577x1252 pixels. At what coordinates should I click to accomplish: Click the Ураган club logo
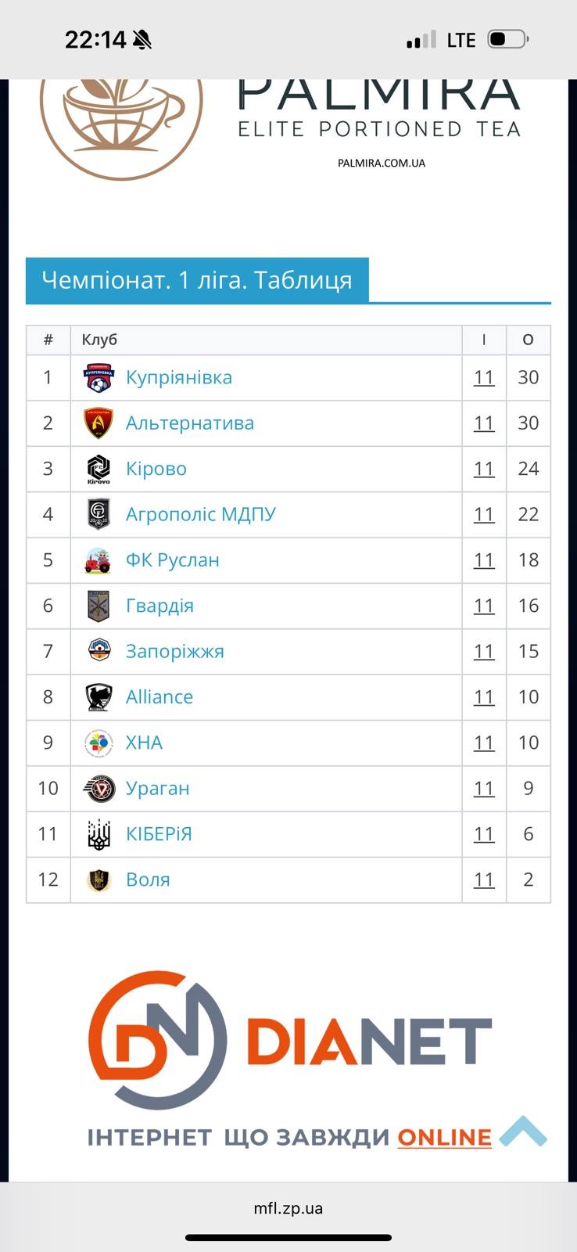tap(99, 788)
